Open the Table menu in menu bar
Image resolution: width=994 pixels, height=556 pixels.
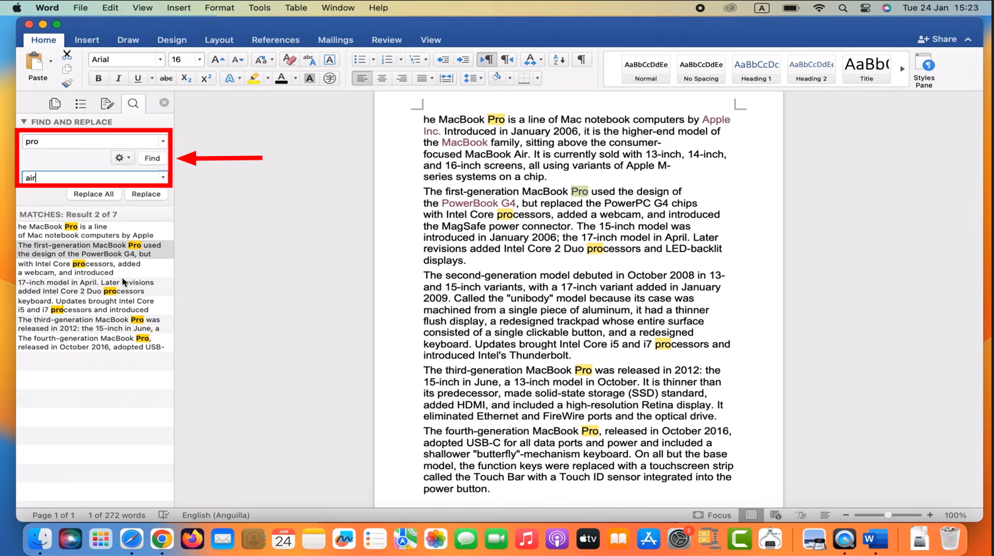tap(295, 8)
